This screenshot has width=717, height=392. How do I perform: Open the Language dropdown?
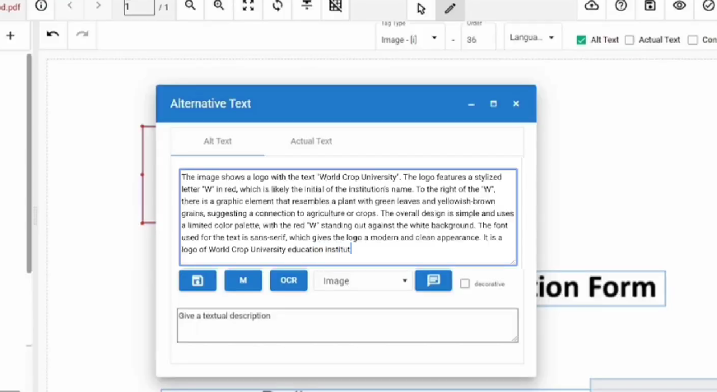(532, 38)
